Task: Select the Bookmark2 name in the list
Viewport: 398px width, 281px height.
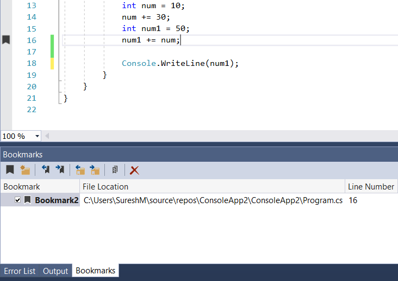Action: [57, 200]
